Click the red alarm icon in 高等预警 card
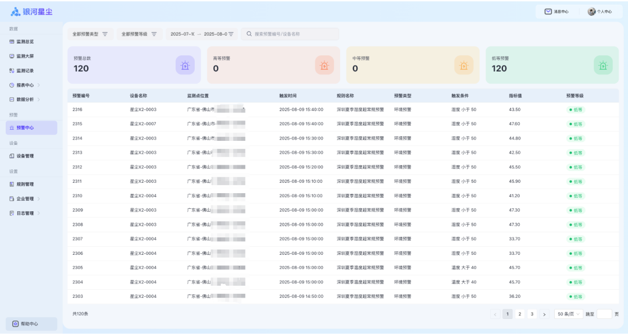The height and width of the screenshot is (334, 628). pos(324,65)
